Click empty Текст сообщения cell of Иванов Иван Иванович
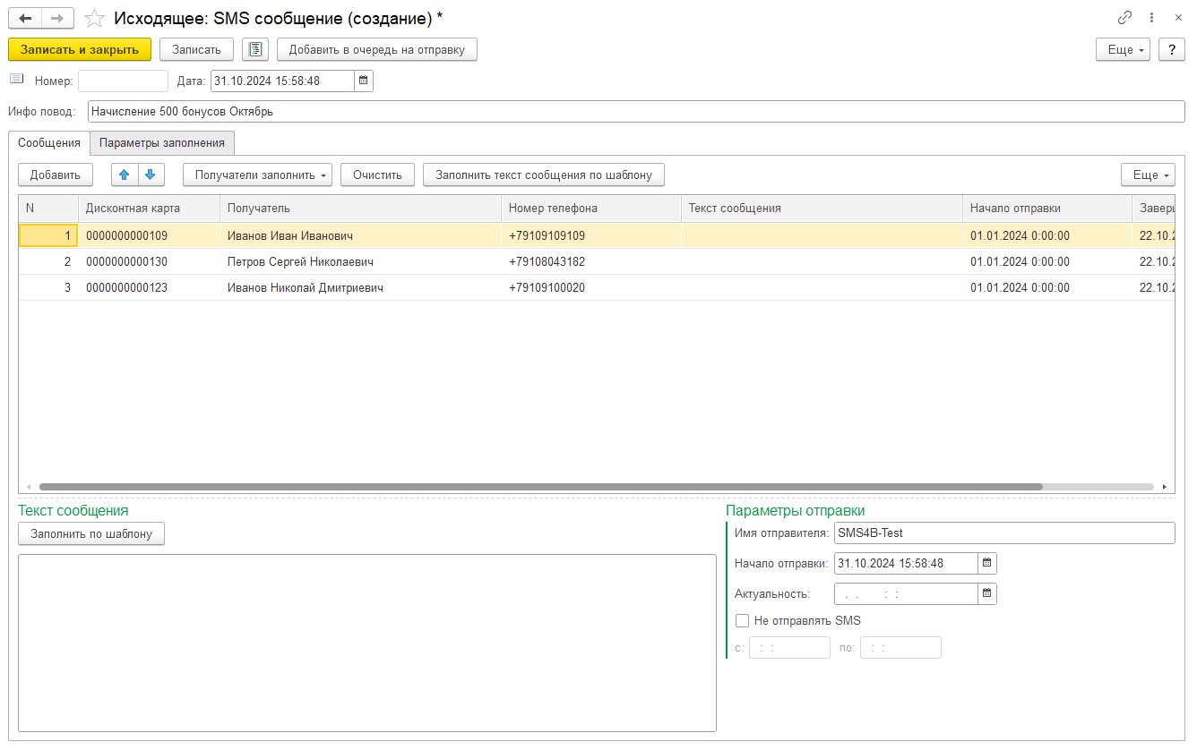 [822, 236]
